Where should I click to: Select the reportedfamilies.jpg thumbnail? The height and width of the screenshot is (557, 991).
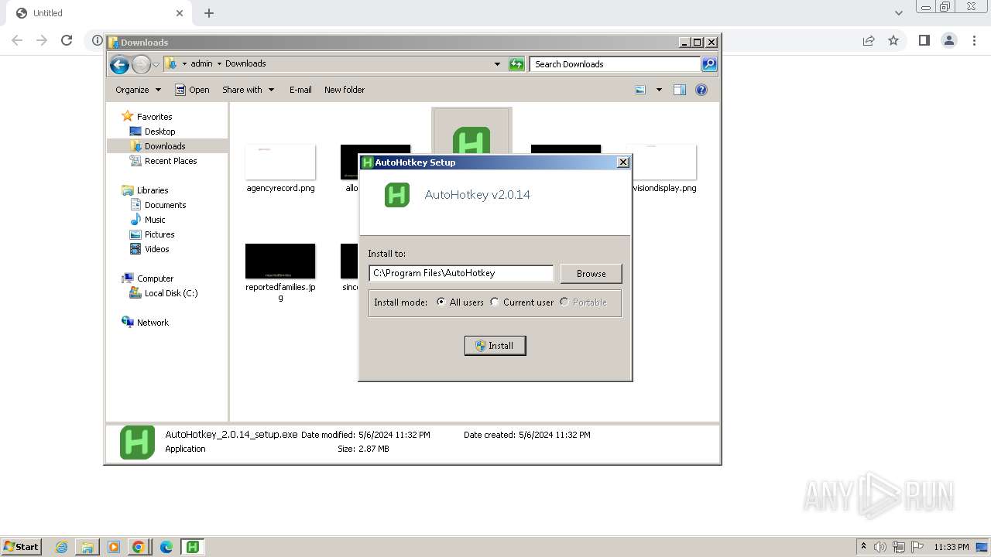[280, 261]
